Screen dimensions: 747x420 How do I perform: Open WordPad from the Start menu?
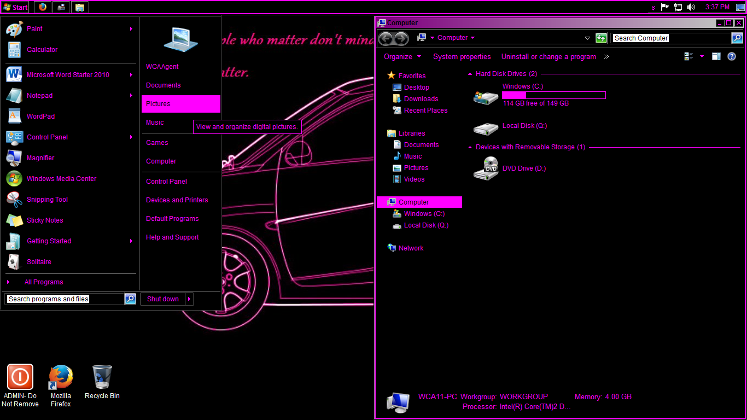coord(69,116)
